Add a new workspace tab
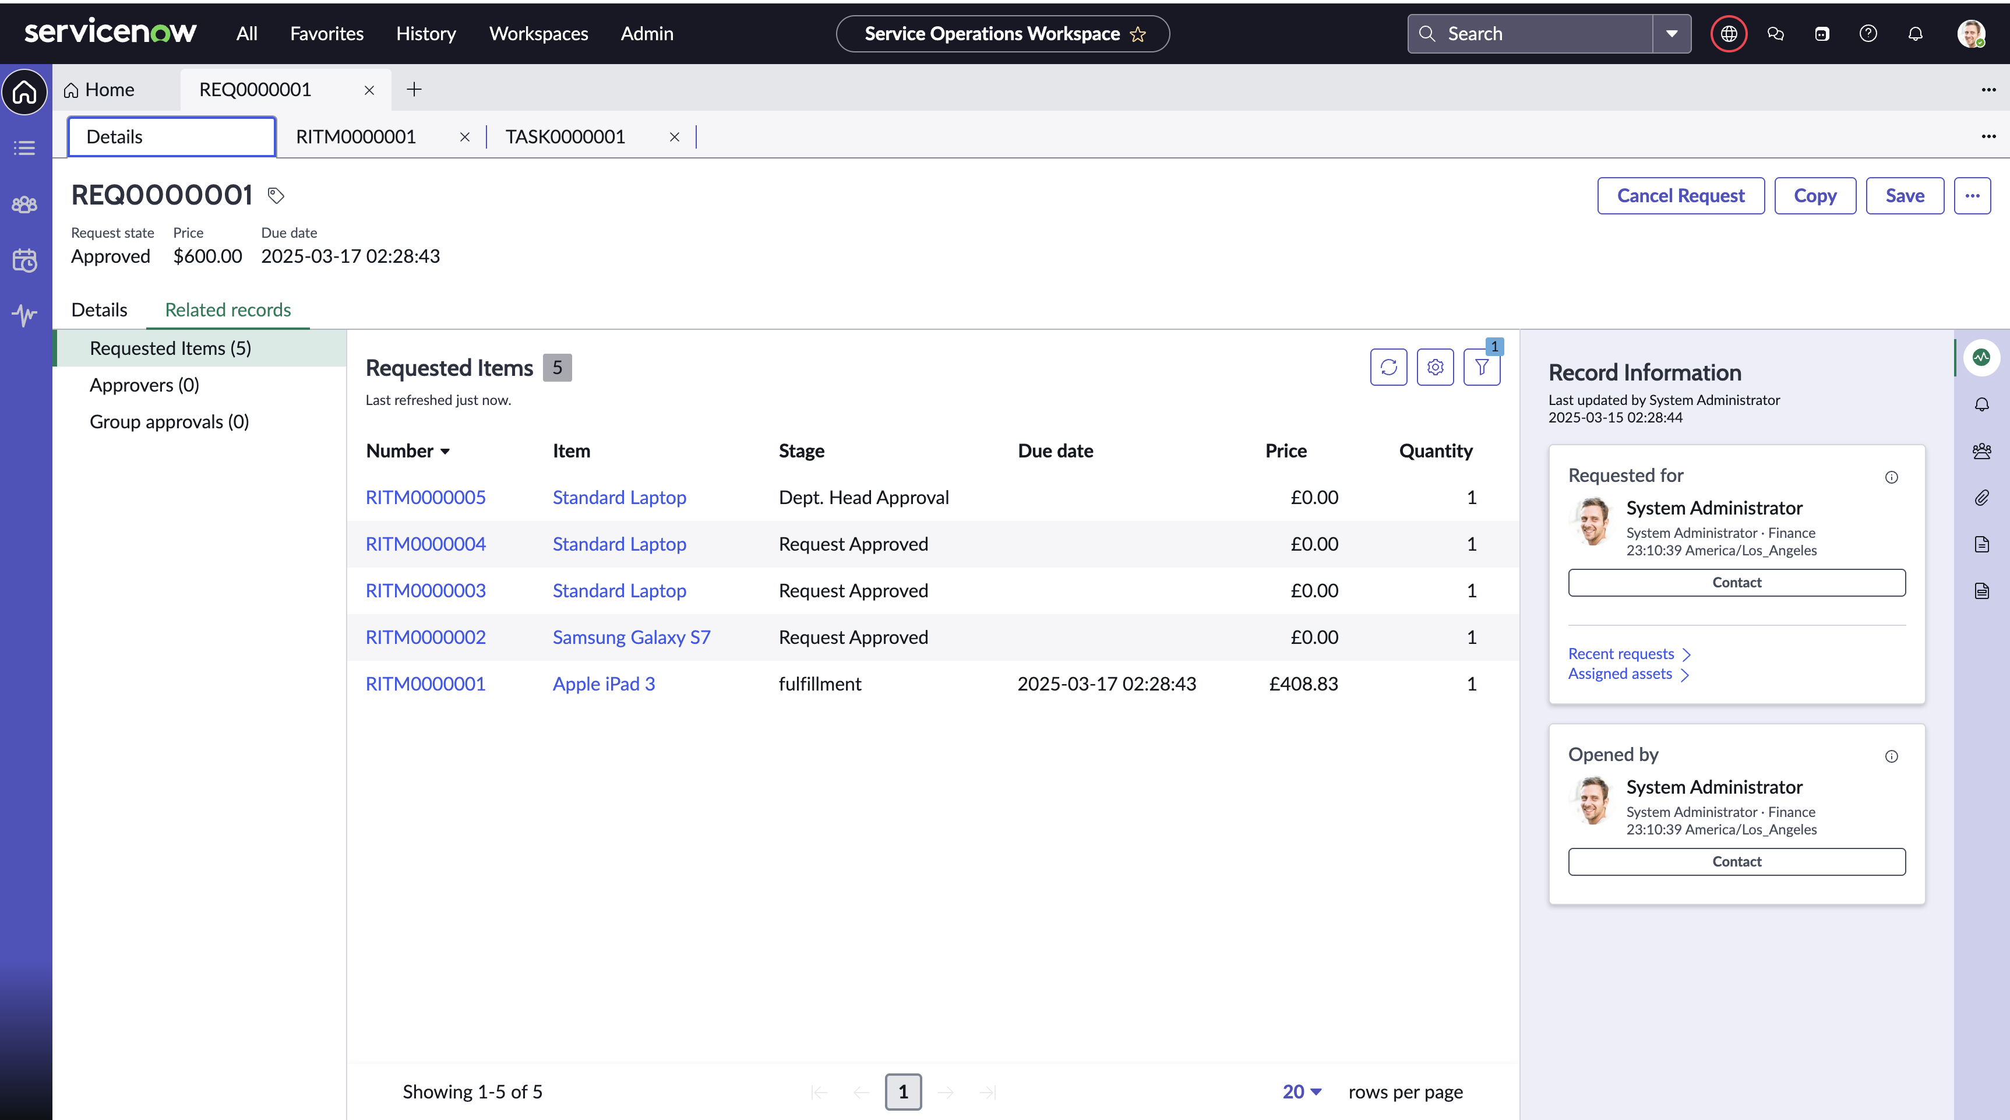 coord(414,90)
